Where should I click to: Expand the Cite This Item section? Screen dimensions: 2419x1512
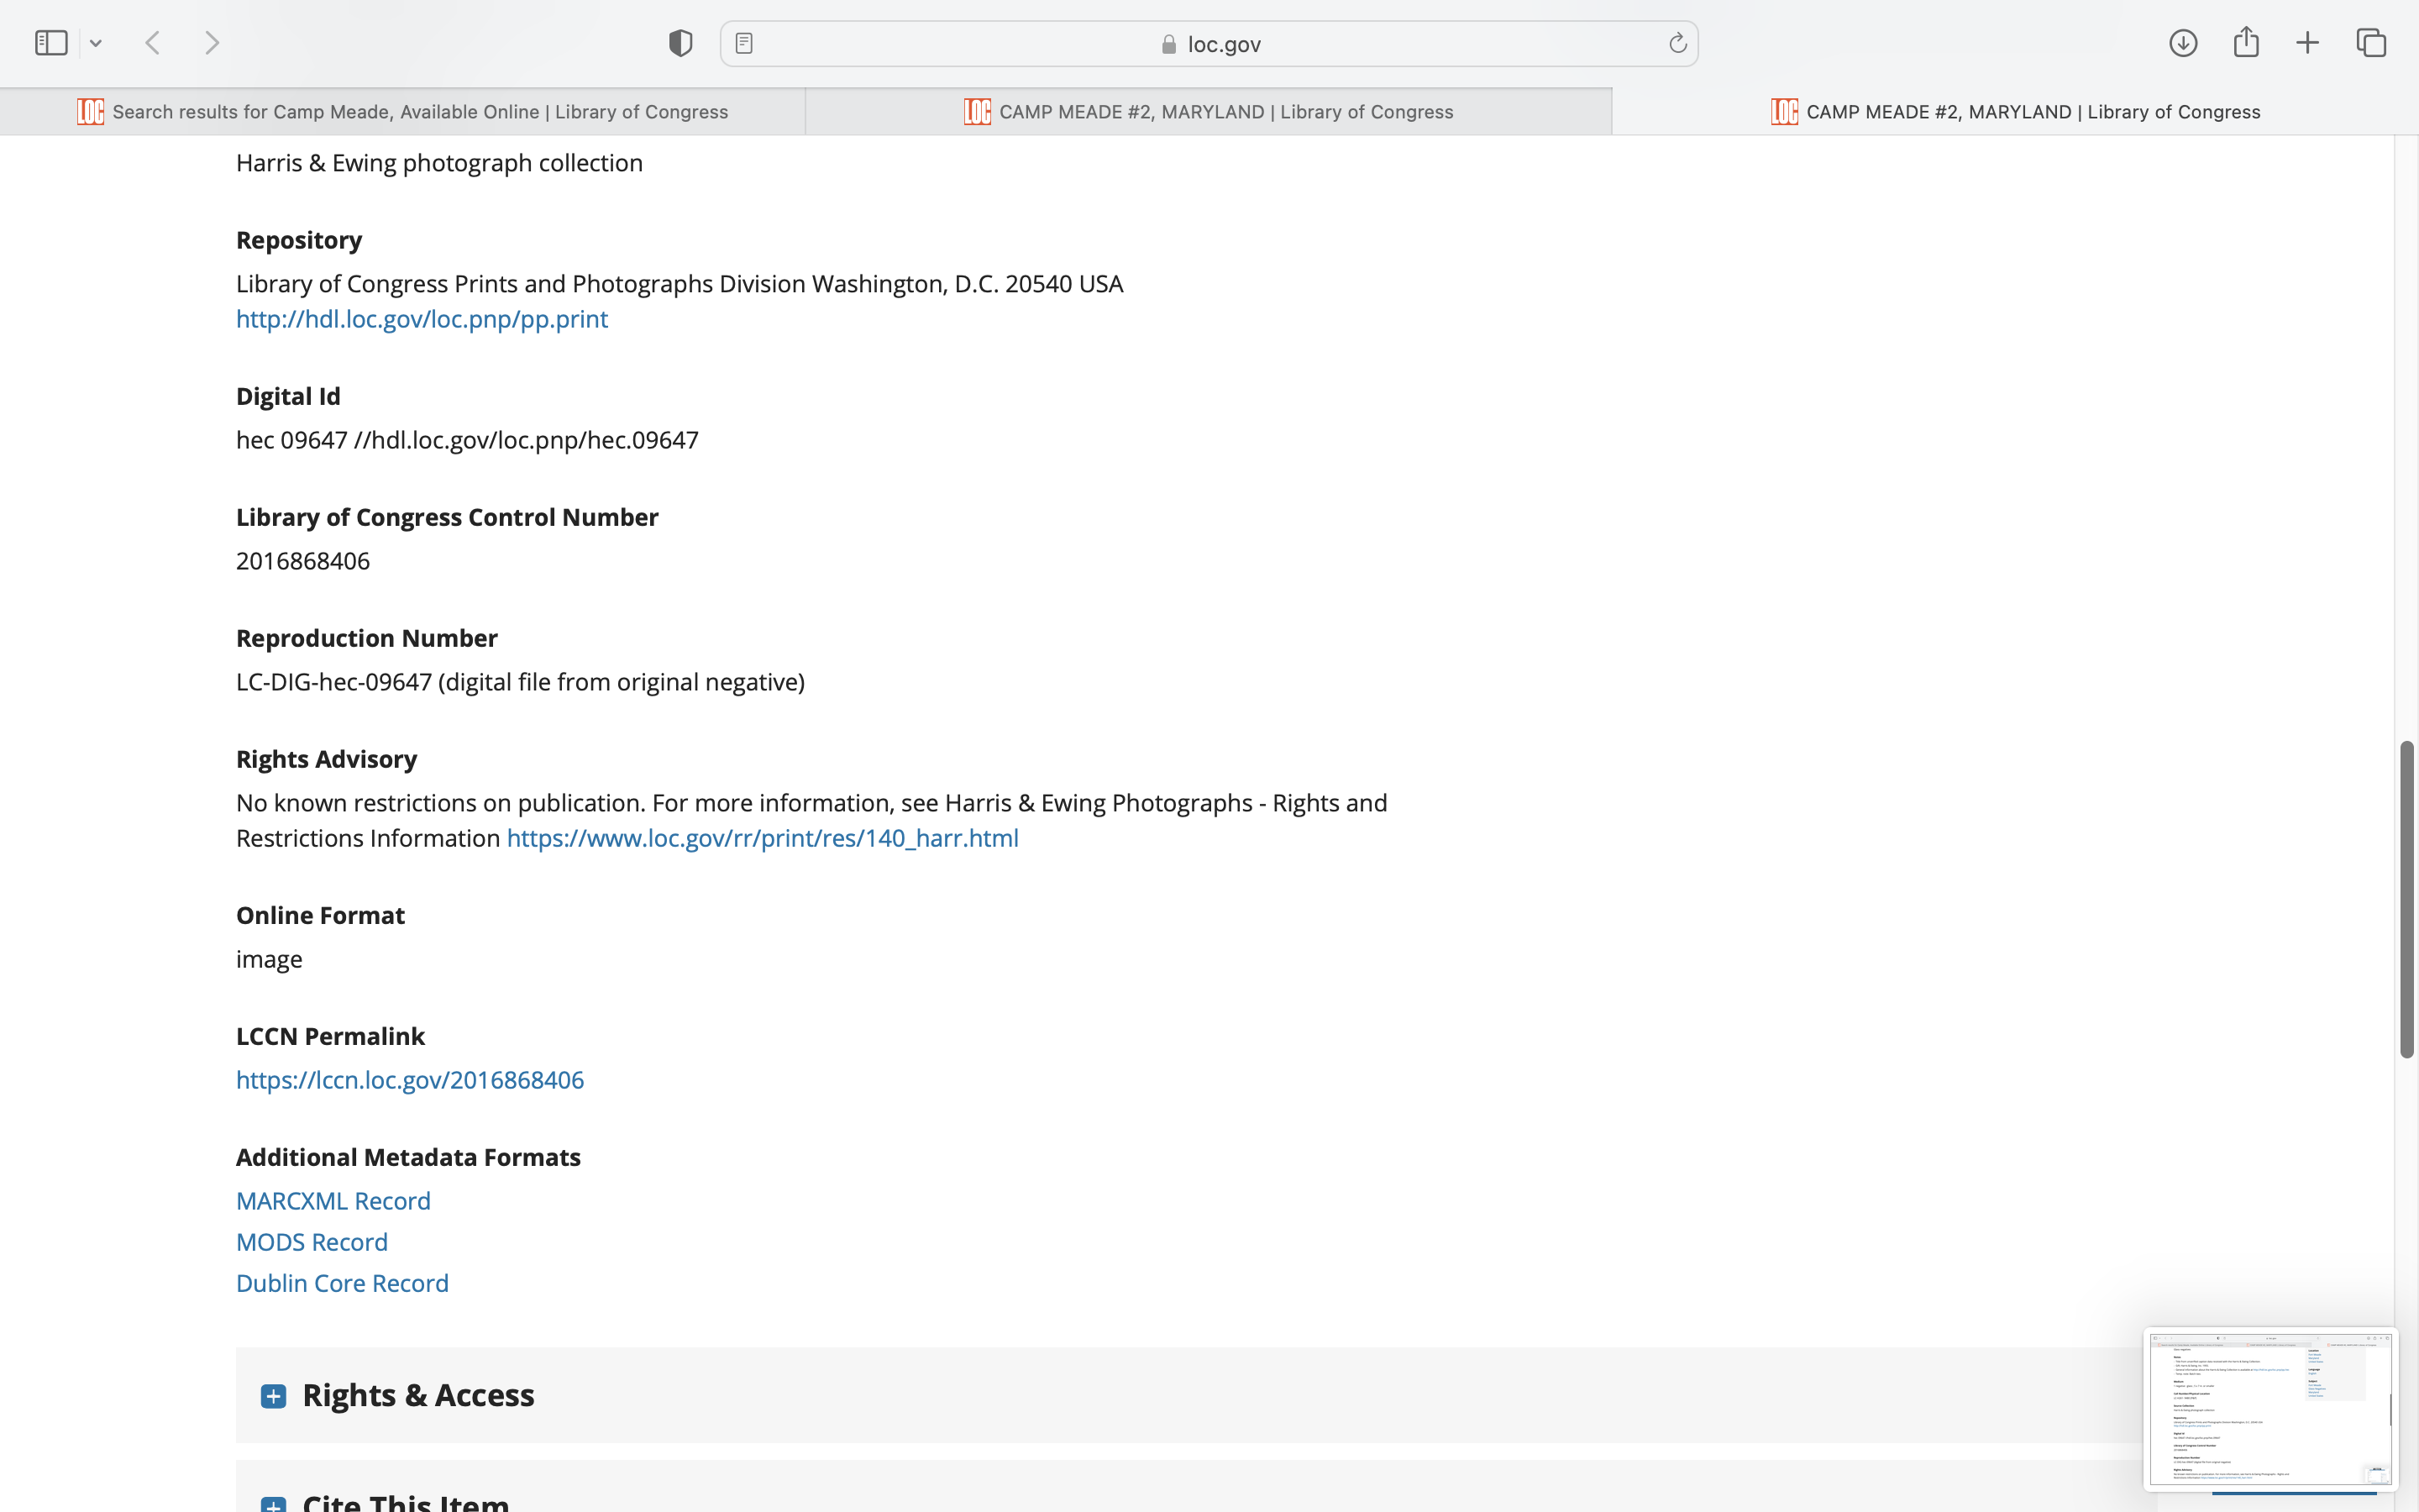coord(273,1503)
